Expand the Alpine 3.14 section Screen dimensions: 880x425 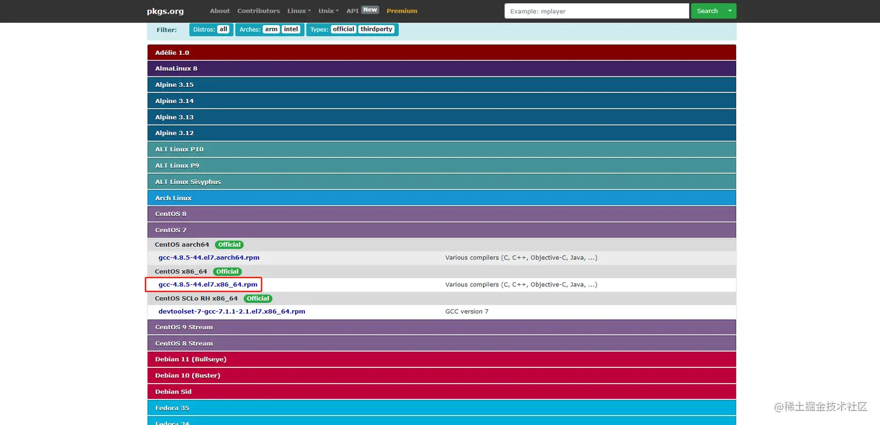[442, 101]
